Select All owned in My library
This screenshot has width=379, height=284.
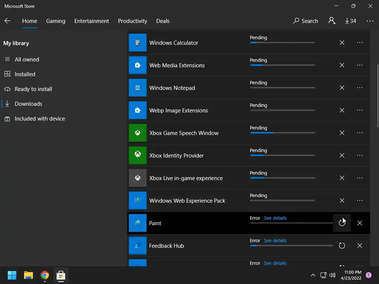click(22, 60)
